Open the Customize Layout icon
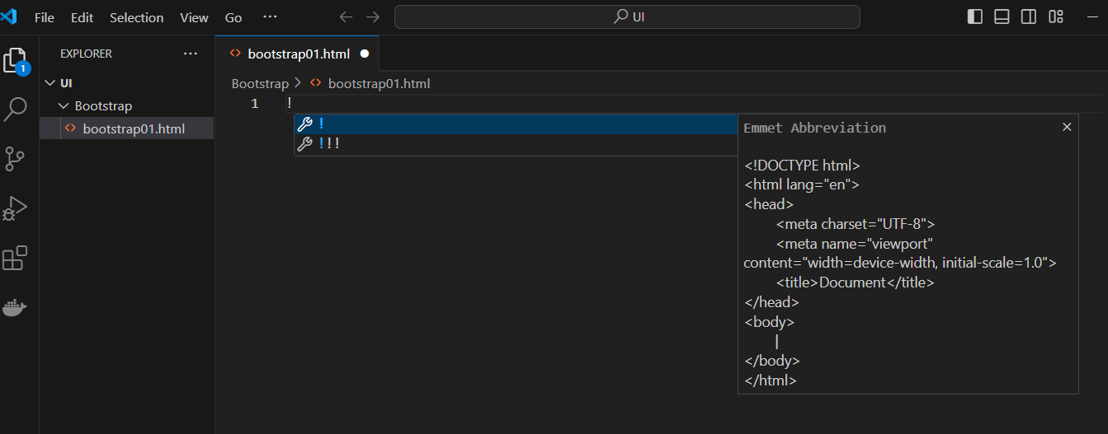 point(1056,16)
